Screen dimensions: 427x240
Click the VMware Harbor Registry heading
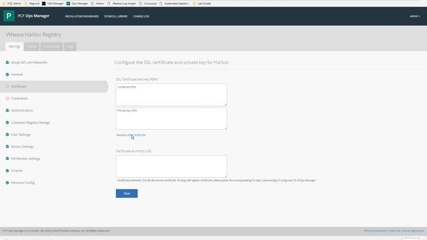click(x=33, y=35)
